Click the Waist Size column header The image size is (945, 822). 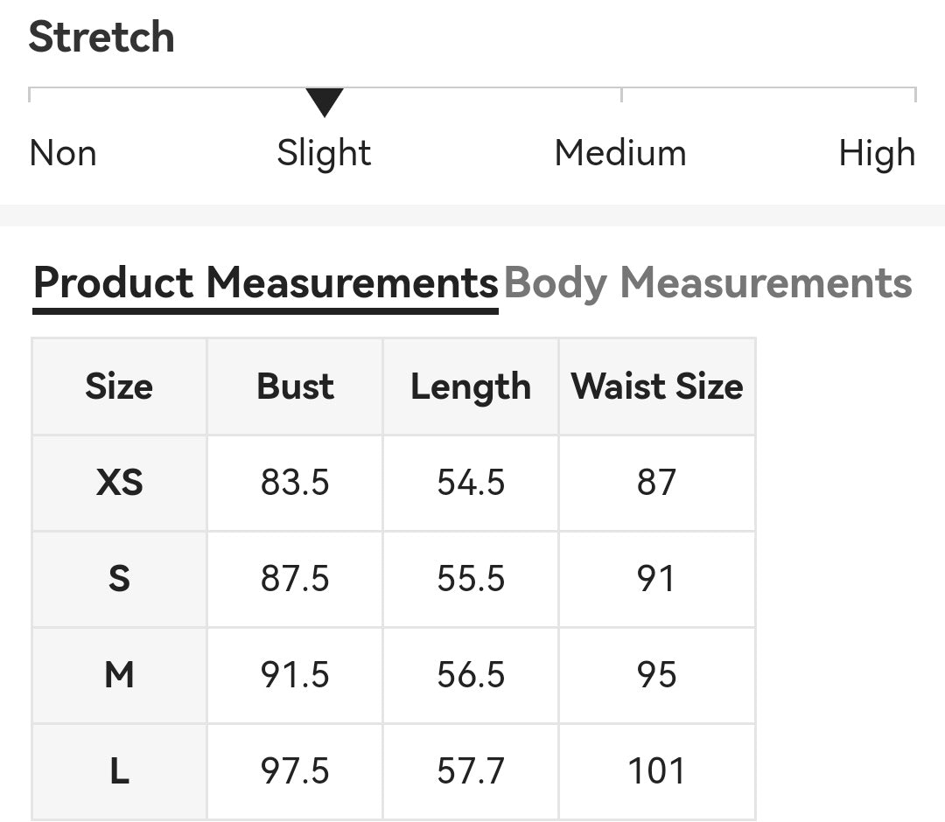coord(657,386)
